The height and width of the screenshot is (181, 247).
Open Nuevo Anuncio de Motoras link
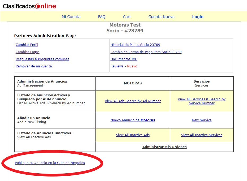point(133,120)
